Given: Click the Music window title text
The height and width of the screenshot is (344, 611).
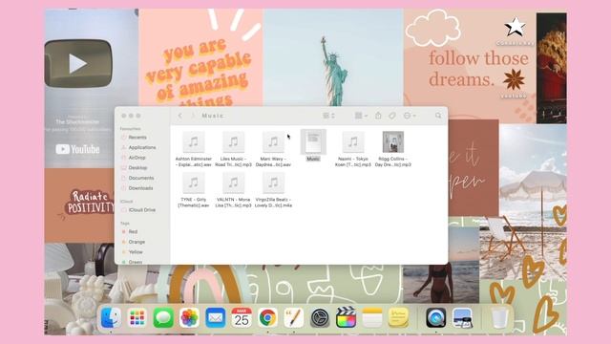Looking at the screenshot, I should pyautogui.click(x=213, y=116).
